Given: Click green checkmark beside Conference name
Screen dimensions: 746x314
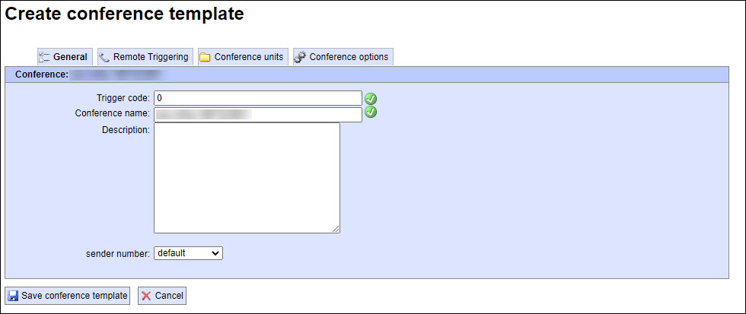Looking at the screenshot, I should (x=371, y=113).
